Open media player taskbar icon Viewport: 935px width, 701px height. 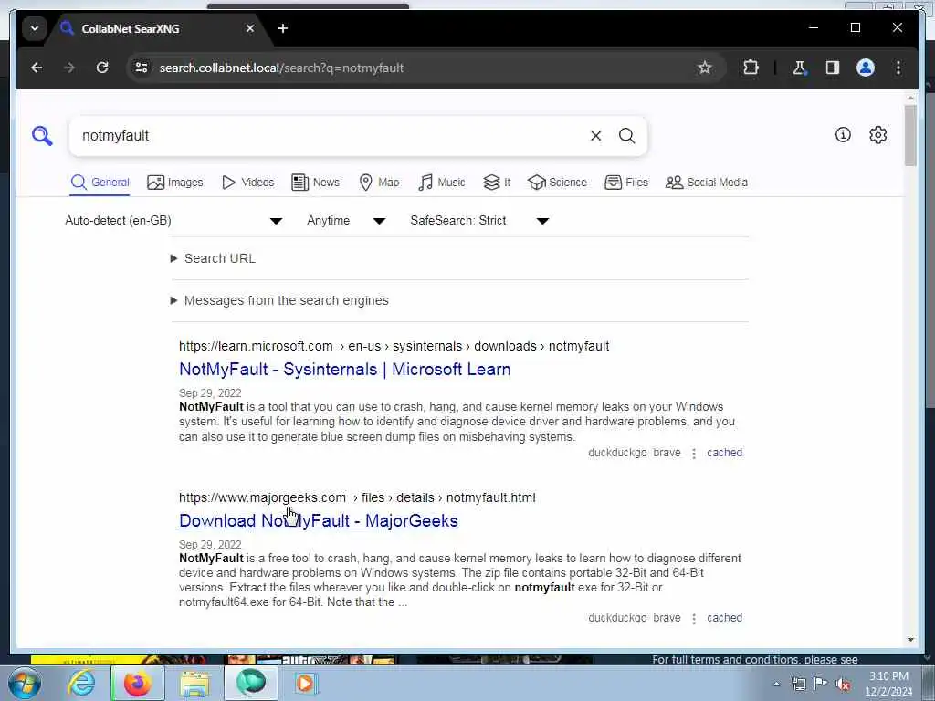point(307,683)
